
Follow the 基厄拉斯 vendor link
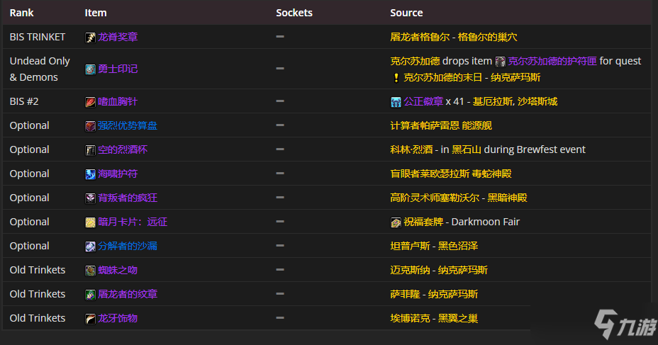click(x=493, y=101)
